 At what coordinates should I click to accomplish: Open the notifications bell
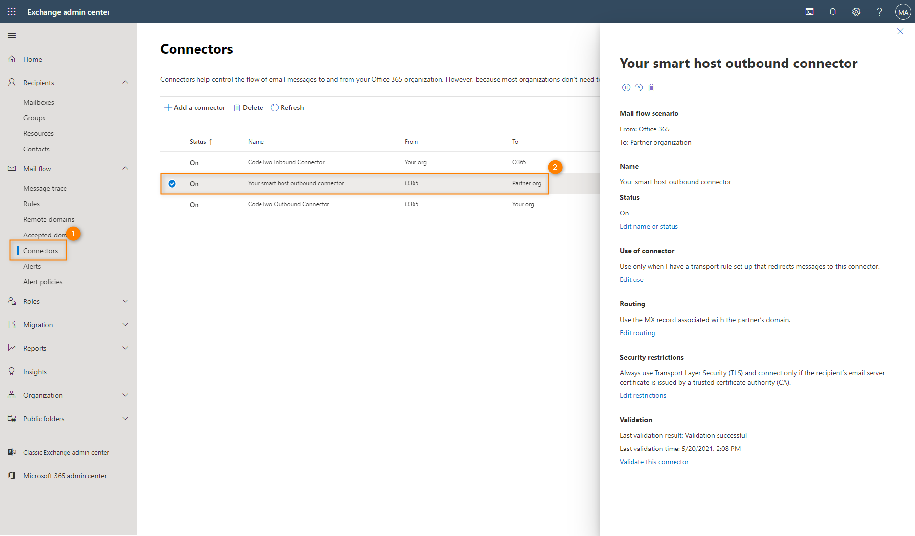coord(833,12)
